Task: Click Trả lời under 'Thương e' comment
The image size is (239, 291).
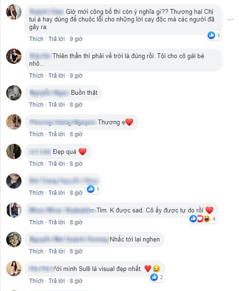Action: pyautogui.click(x=57, y=134)
